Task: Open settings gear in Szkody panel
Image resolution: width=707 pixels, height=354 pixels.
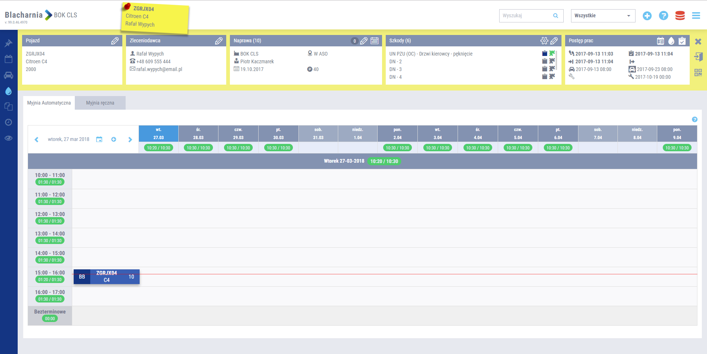Action: click(x=544, y=41)
